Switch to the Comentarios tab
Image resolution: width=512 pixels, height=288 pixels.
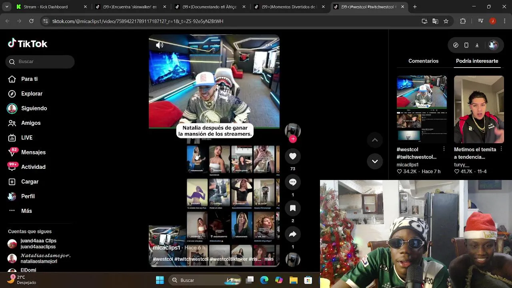pos(423,61)
